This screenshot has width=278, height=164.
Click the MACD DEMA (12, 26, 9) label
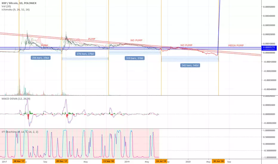point(16,99)
